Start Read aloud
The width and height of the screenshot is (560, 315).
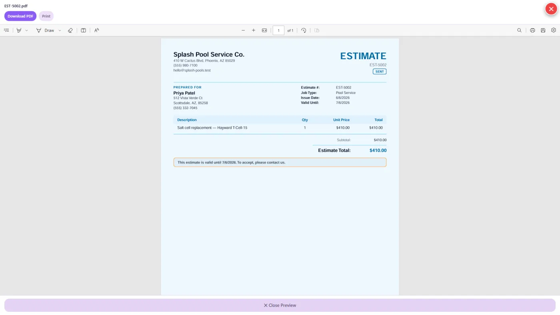96,30
